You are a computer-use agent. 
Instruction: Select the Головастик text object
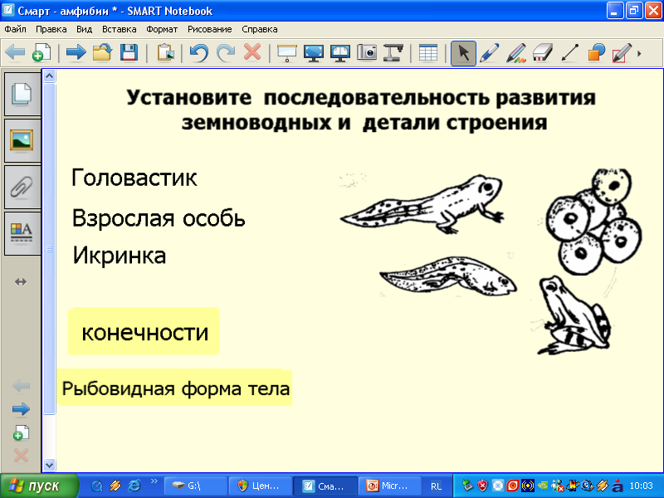pos(134,178)
